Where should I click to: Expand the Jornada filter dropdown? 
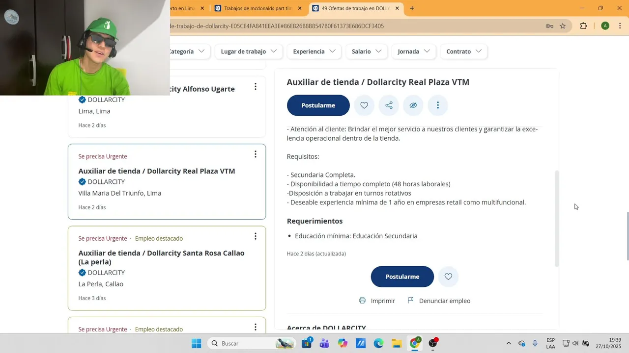tap(414, 51)
